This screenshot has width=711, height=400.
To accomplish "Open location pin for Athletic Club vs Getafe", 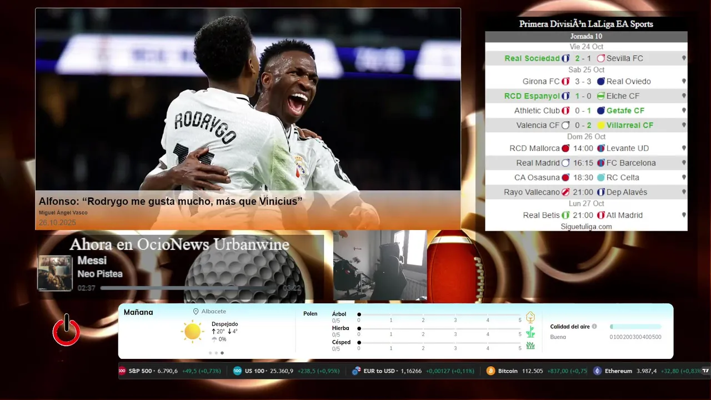I will click(x=684, y=111).
